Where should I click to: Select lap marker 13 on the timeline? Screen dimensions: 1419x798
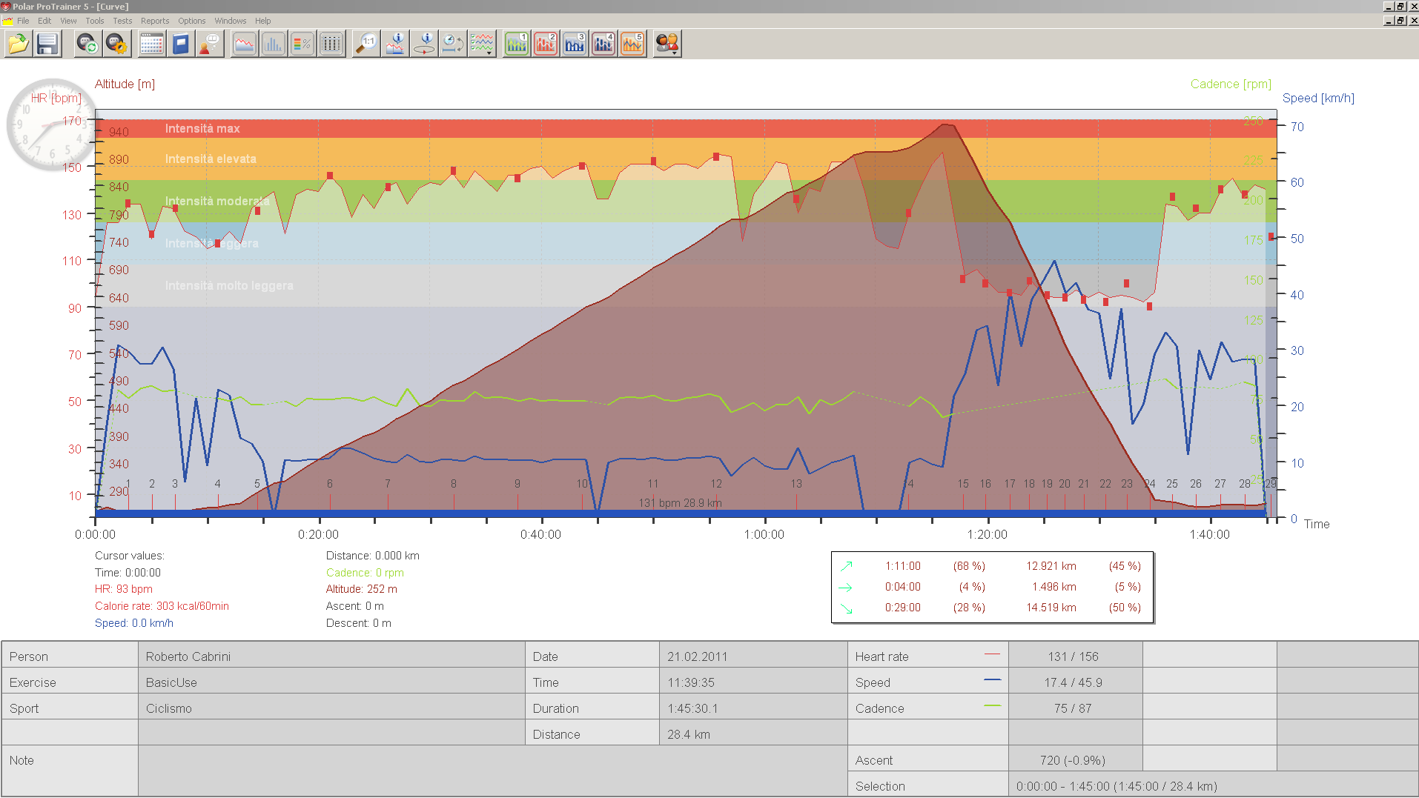(x=796, y=484)
